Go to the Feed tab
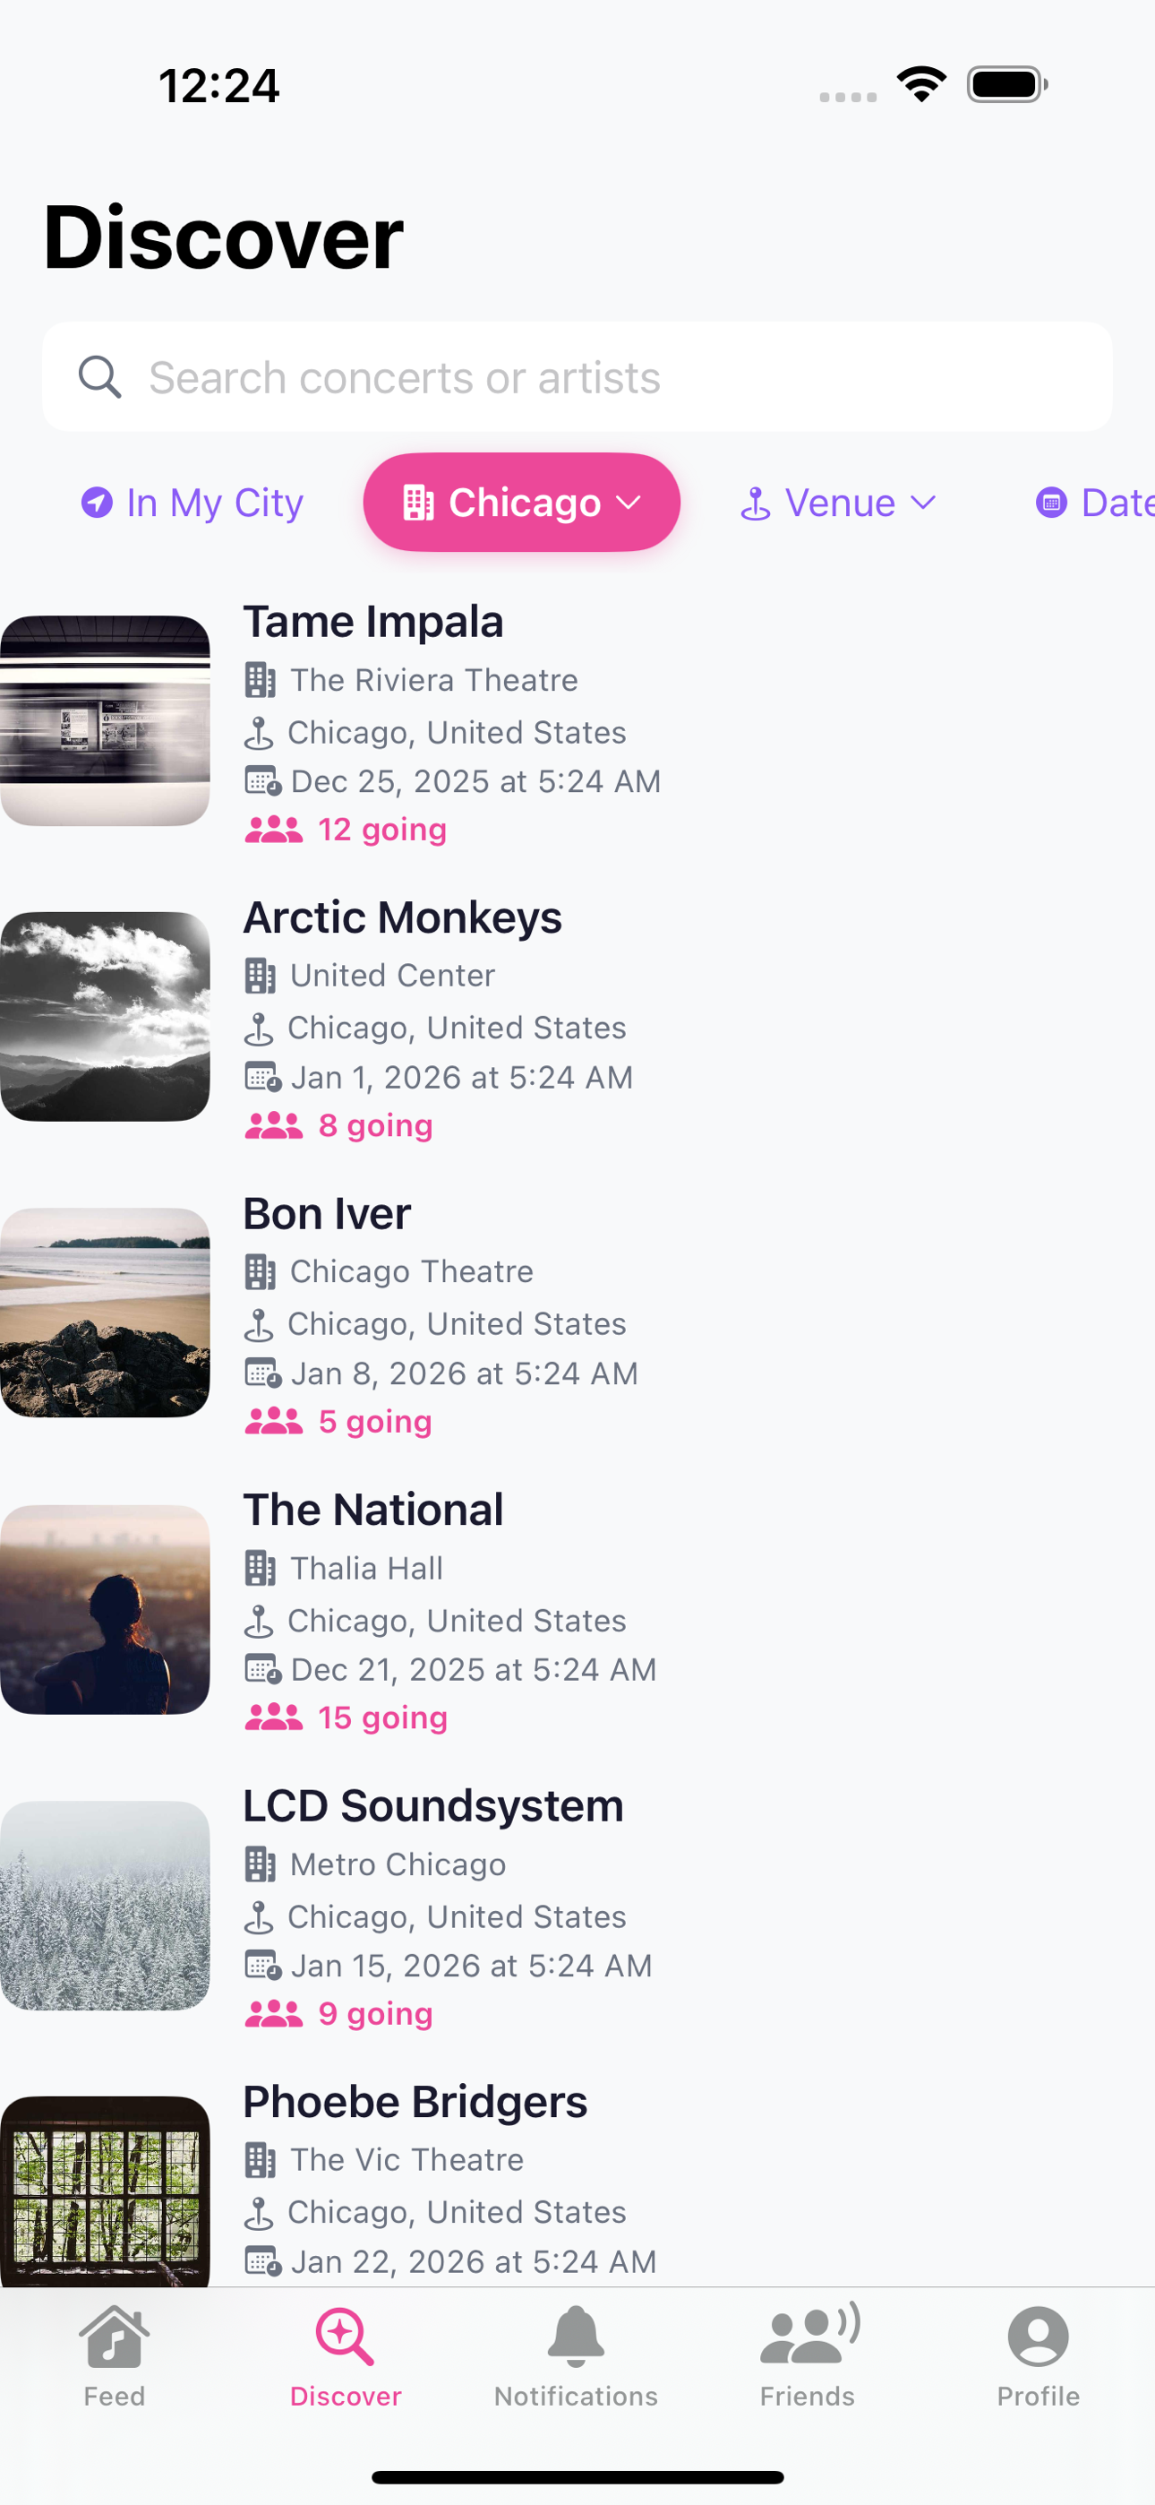1155x2505 pixels. click(114, 2354)
